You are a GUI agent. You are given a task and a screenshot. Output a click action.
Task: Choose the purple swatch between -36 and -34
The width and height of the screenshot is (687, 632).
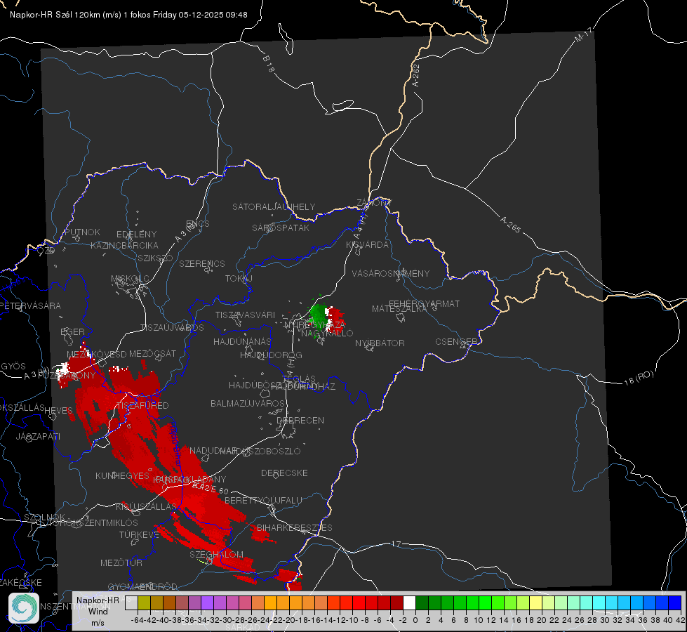click(x=194, y=603)
